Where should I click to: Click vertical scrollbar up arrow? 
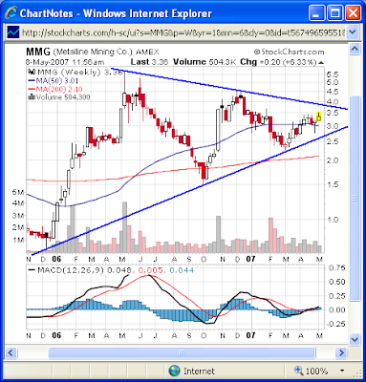click(x=355, y=50)
